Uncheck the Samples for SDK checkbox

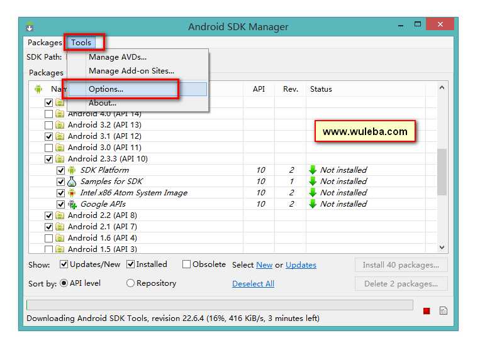(60, 182)
